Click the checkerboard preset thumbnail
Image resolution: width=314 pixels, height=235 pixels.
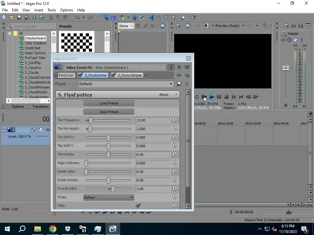point(77,42)
